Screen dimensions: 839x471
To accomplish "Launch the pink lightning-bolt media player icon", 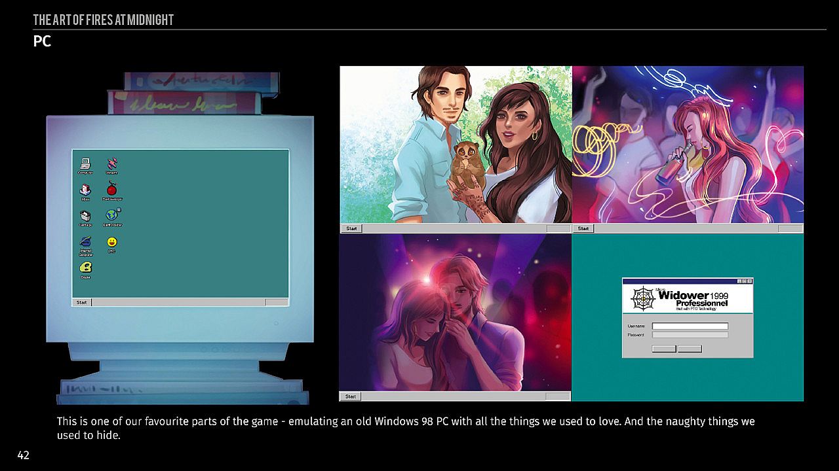I will coord(111,165).
